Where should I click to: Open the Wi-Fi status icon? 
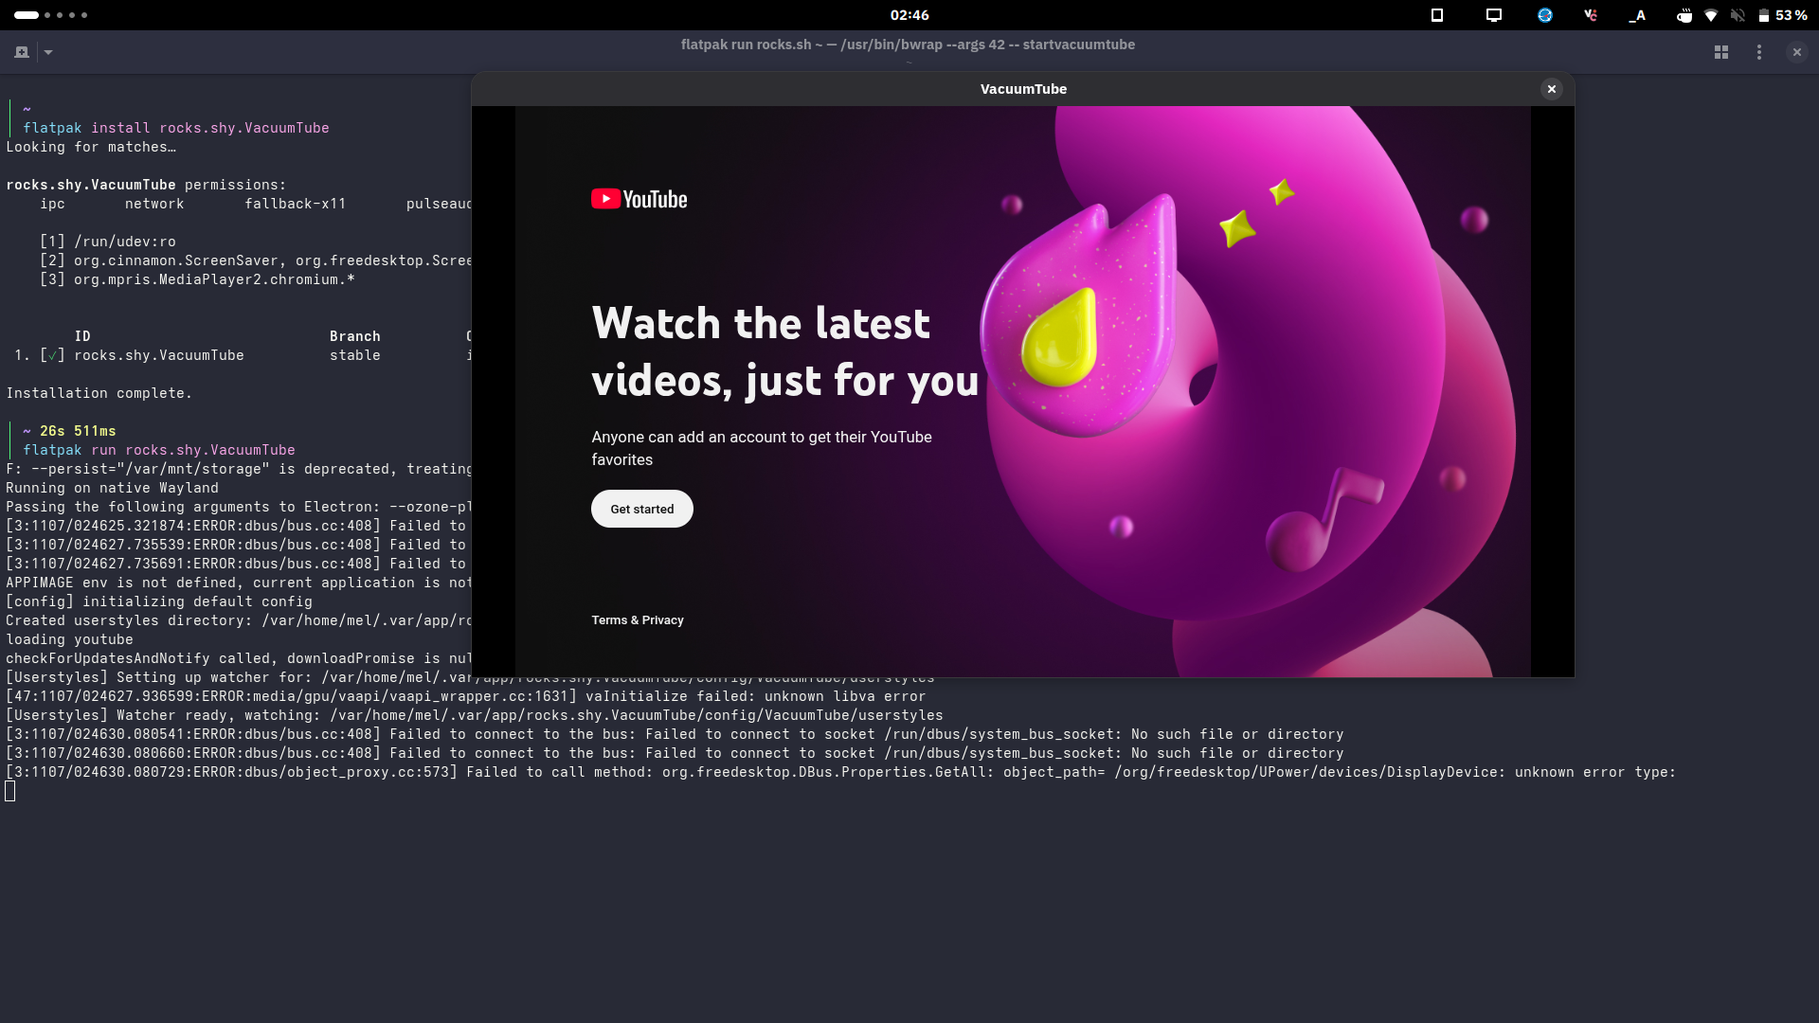click(1711, 15)
